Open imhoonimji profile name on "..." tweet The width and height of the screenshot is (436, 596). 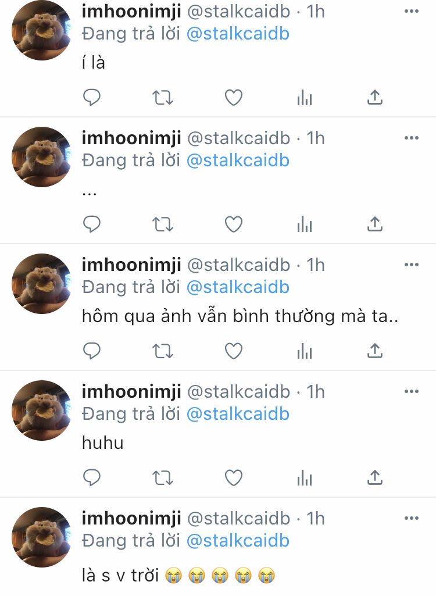point(131,138)
